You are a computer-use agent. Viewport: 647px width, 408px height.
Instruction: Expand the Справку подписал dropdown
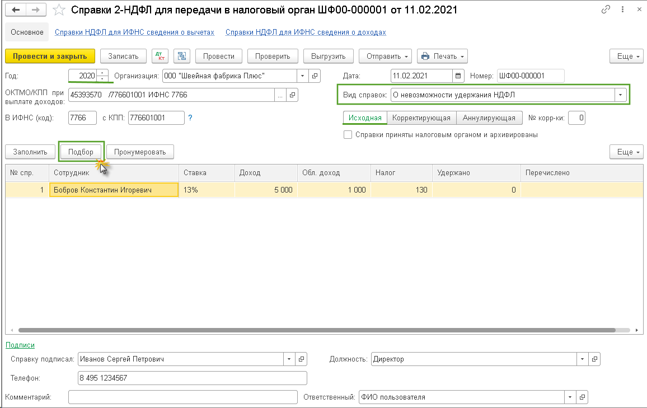click(x=289, y=359)
